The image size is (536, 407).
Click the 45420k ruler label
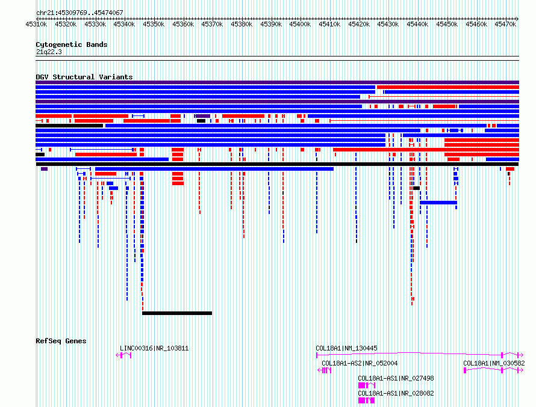tap(358, 24)
